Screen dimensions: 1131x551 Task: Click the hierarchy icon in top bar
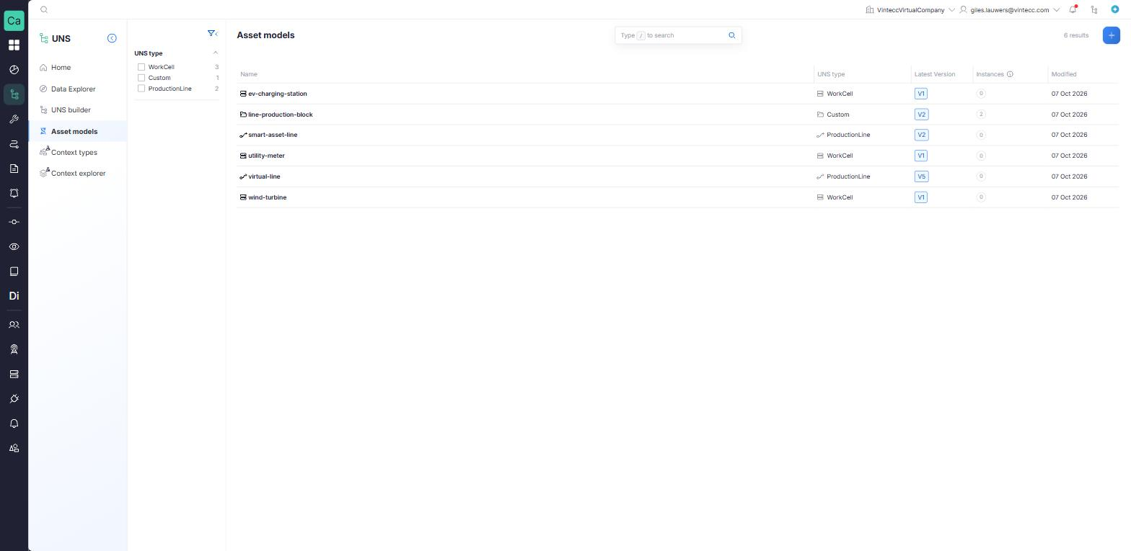pyautogui.click(x=1094, y=10)
